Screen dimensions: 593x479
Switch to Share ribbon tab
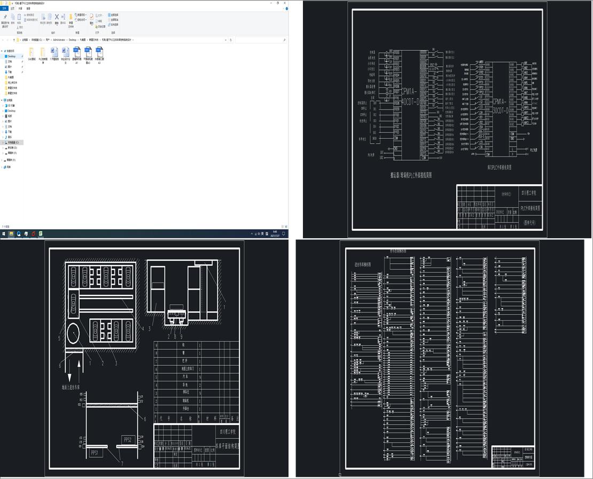point(20,9)
